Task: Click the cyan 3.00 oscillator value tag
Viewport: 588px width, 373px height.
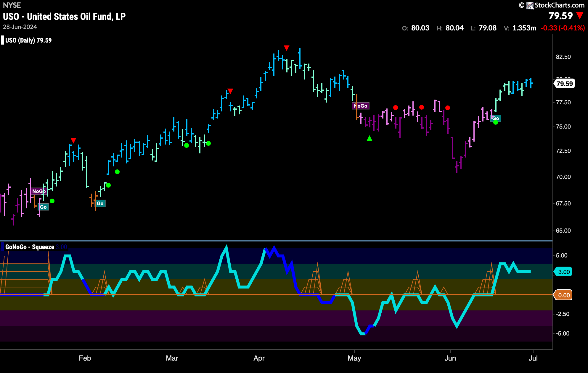Action: [563, 272]
